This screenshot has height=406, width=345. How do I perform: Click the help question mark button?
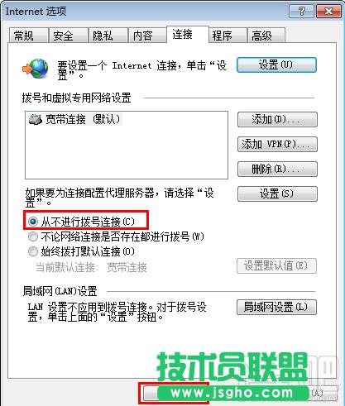[x=301, y=12]
